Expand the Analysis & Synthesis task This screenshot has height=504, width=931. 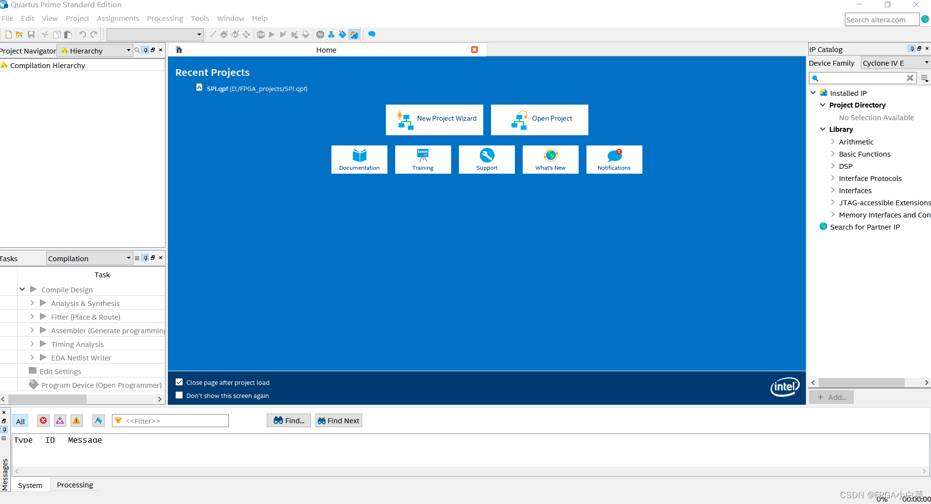tap(32, 303)
